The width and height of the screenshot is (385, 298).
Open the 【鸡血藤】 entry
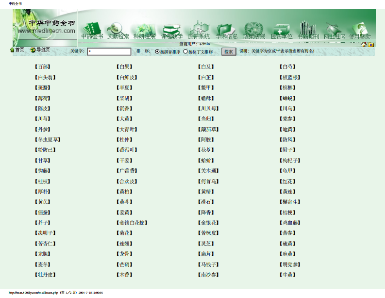[290, 223]
